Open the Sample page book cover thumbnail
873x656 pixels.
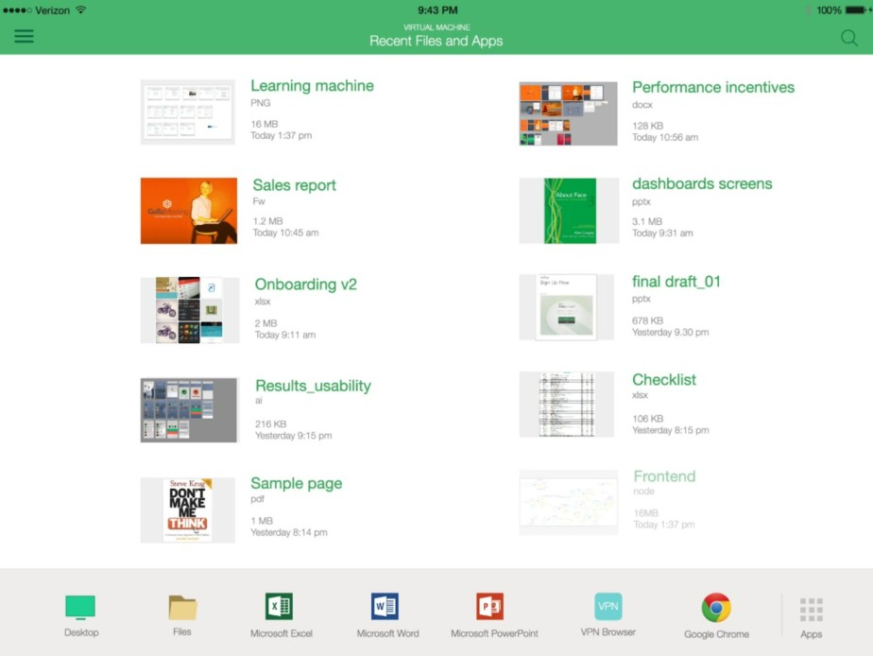pos(188,510)
